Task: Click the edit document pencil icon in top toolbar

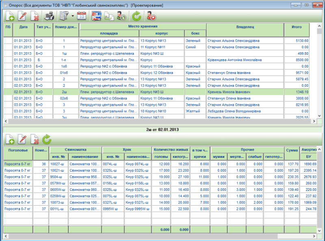Action: (22, 16)
